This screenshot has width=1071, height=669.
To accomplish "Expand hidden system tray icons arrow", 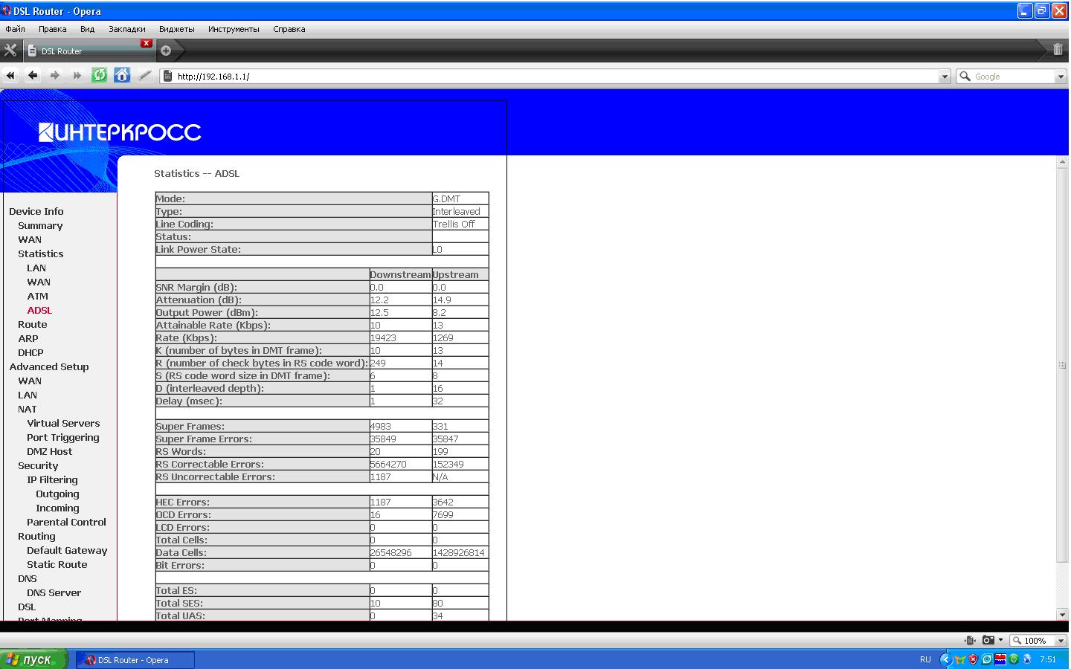I will (x=945, y=659).
